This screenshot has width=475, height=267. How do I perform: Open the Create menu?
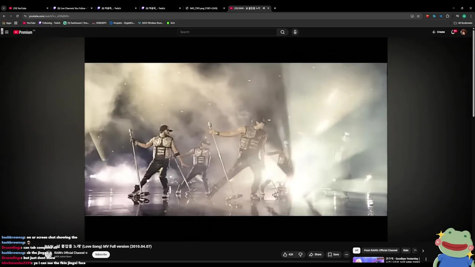438,32
